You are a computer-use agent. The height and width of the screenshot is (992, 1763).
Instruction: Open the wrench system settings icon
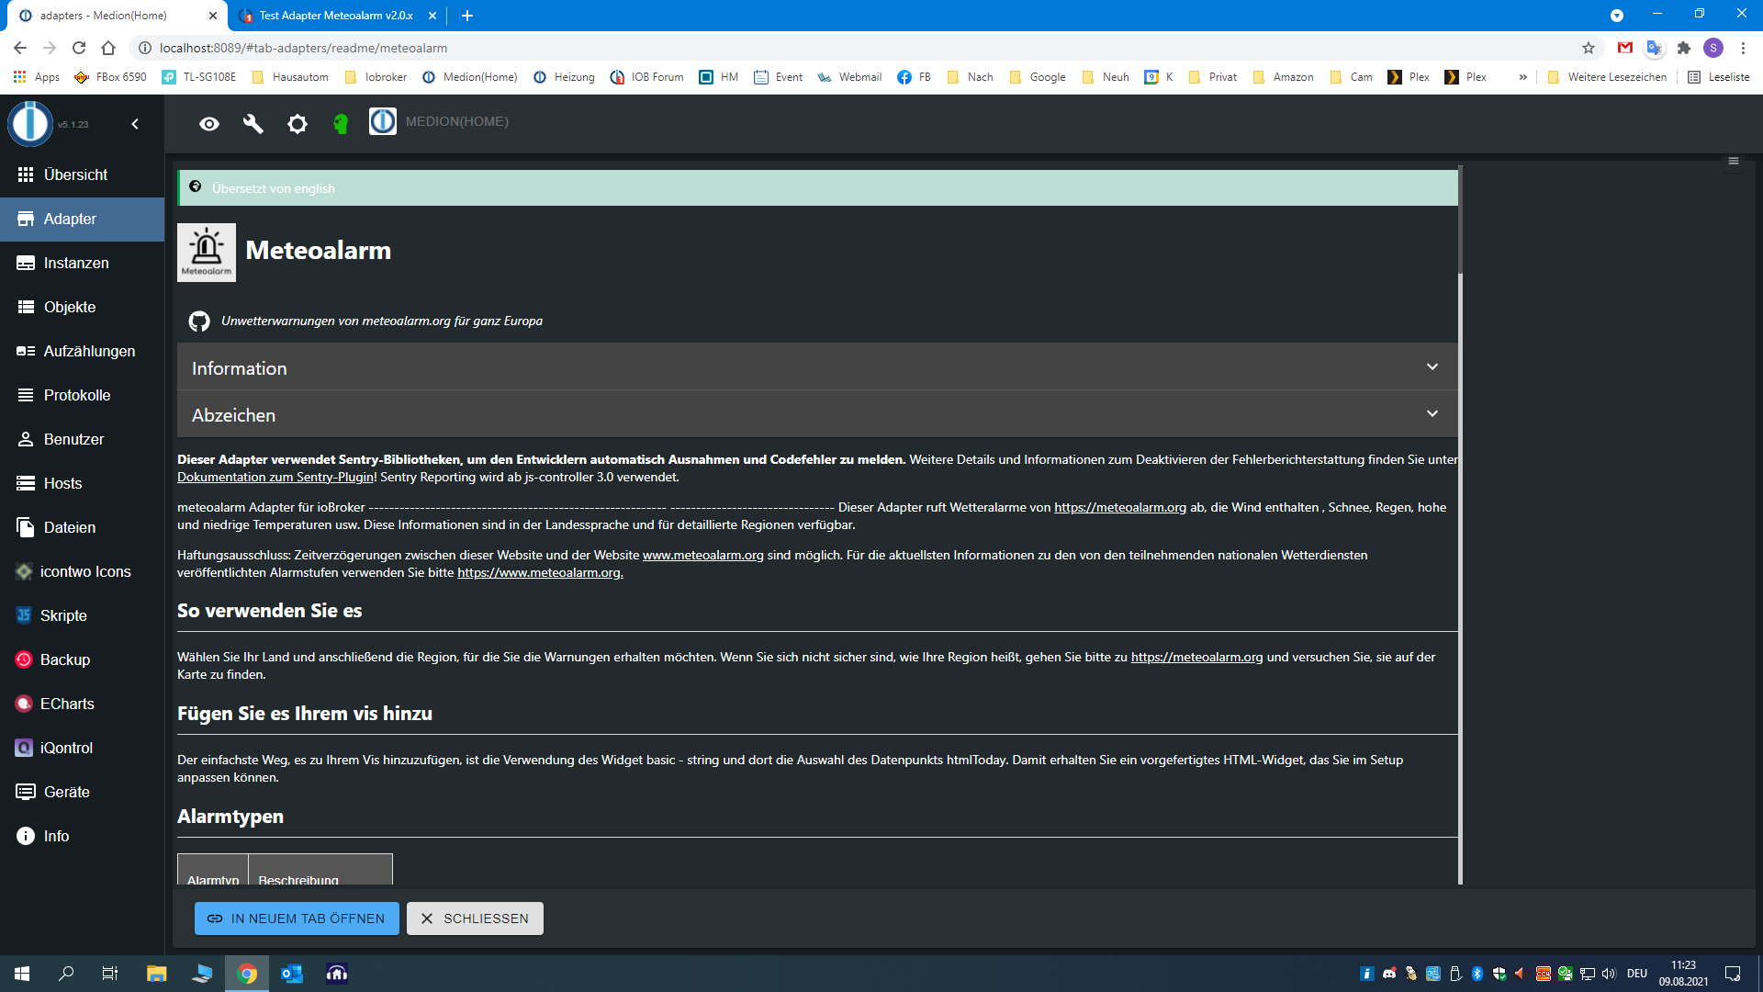253,123
